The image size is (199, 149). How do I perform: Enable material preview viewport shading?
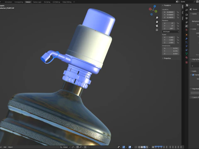[x=144, y=147]
